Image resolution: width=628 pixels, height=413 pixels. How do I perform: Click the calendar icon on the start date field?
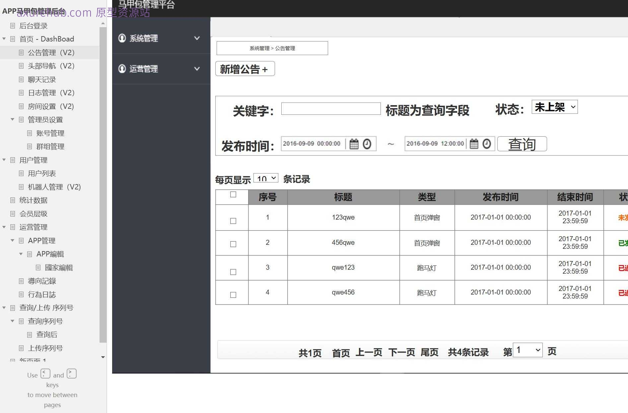pyautogui.click(x=354, y=144)
